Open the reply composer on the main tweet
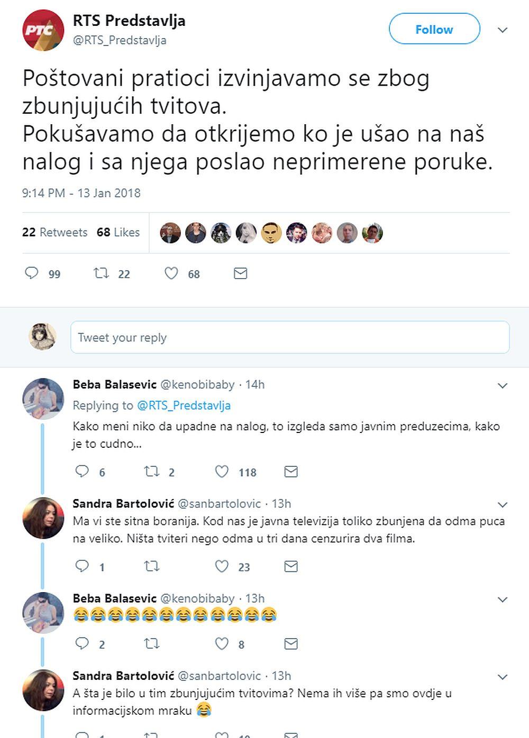 click(x=32, y=273)
